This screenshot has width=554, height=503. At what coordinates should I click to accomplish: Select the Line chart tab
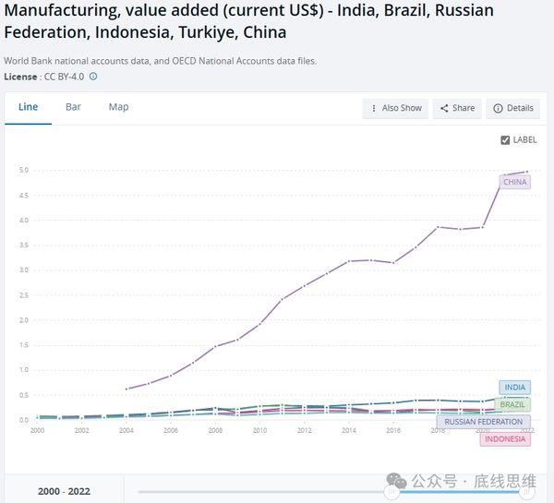click(28, 107)
